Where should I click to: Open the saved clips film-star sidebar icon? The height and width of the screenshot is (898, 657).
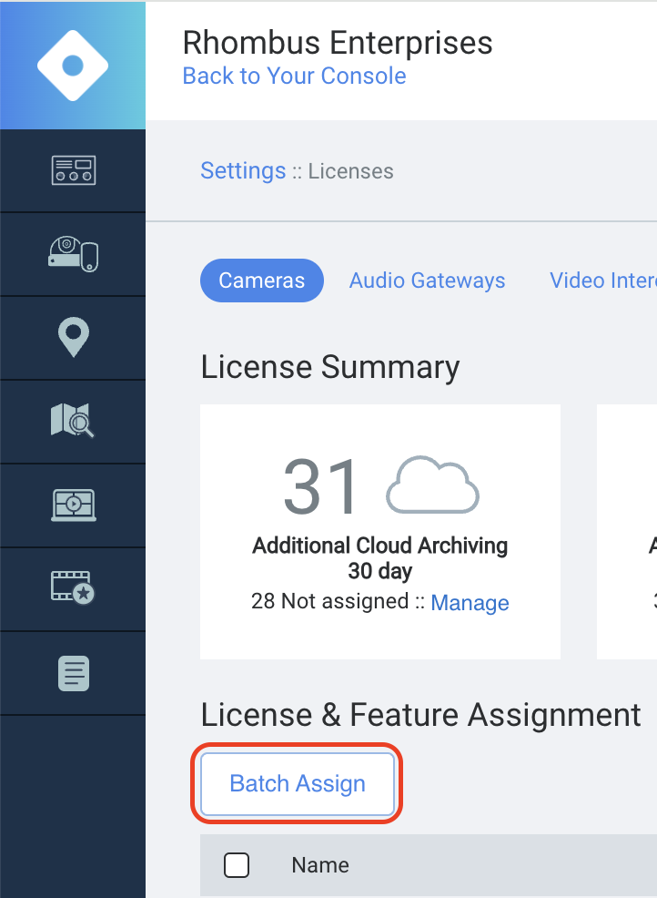tap(73, 587)
